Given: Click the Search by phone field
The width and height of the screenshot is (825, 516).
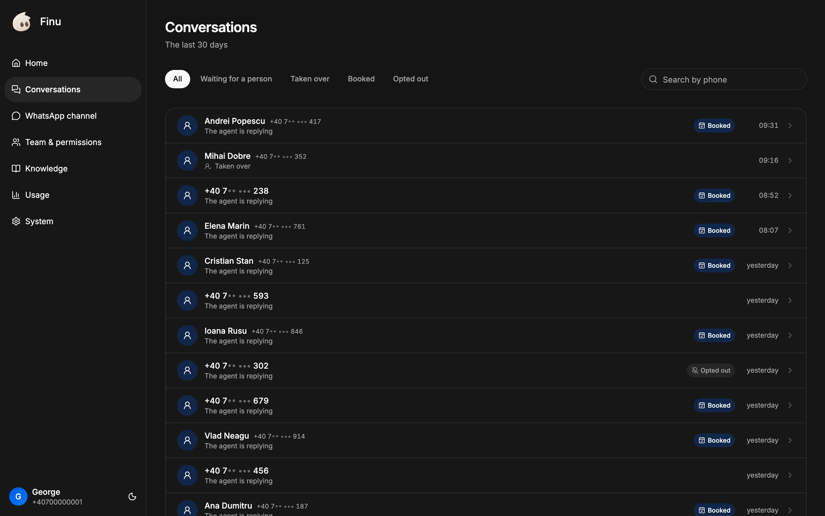Looking at the screenshot, I should pos(724,79).
